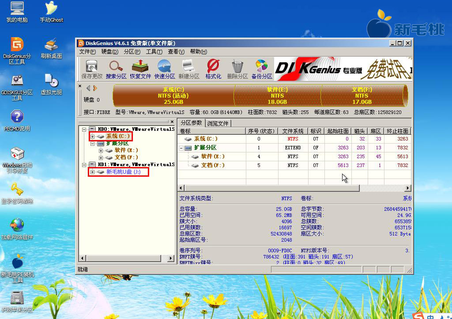Image resolution: width=452 pixels, height=319 pixels.
Task: Click the 起始柱面 column header
Action: [338, 131]
